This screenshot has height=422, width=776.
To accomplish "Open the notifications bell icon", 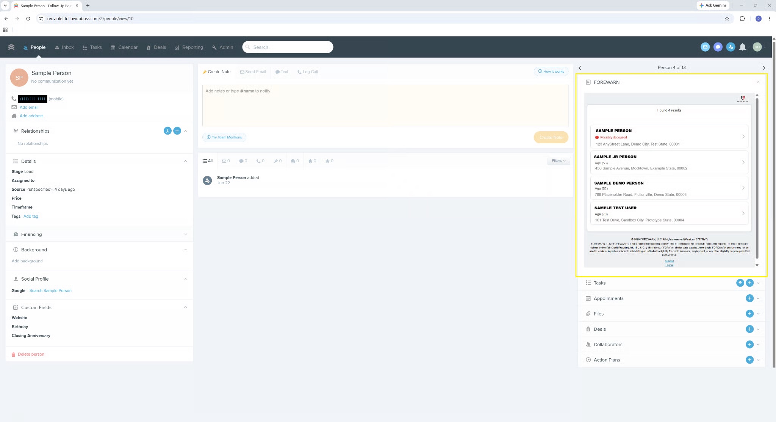I will click(x=742, y=47).
